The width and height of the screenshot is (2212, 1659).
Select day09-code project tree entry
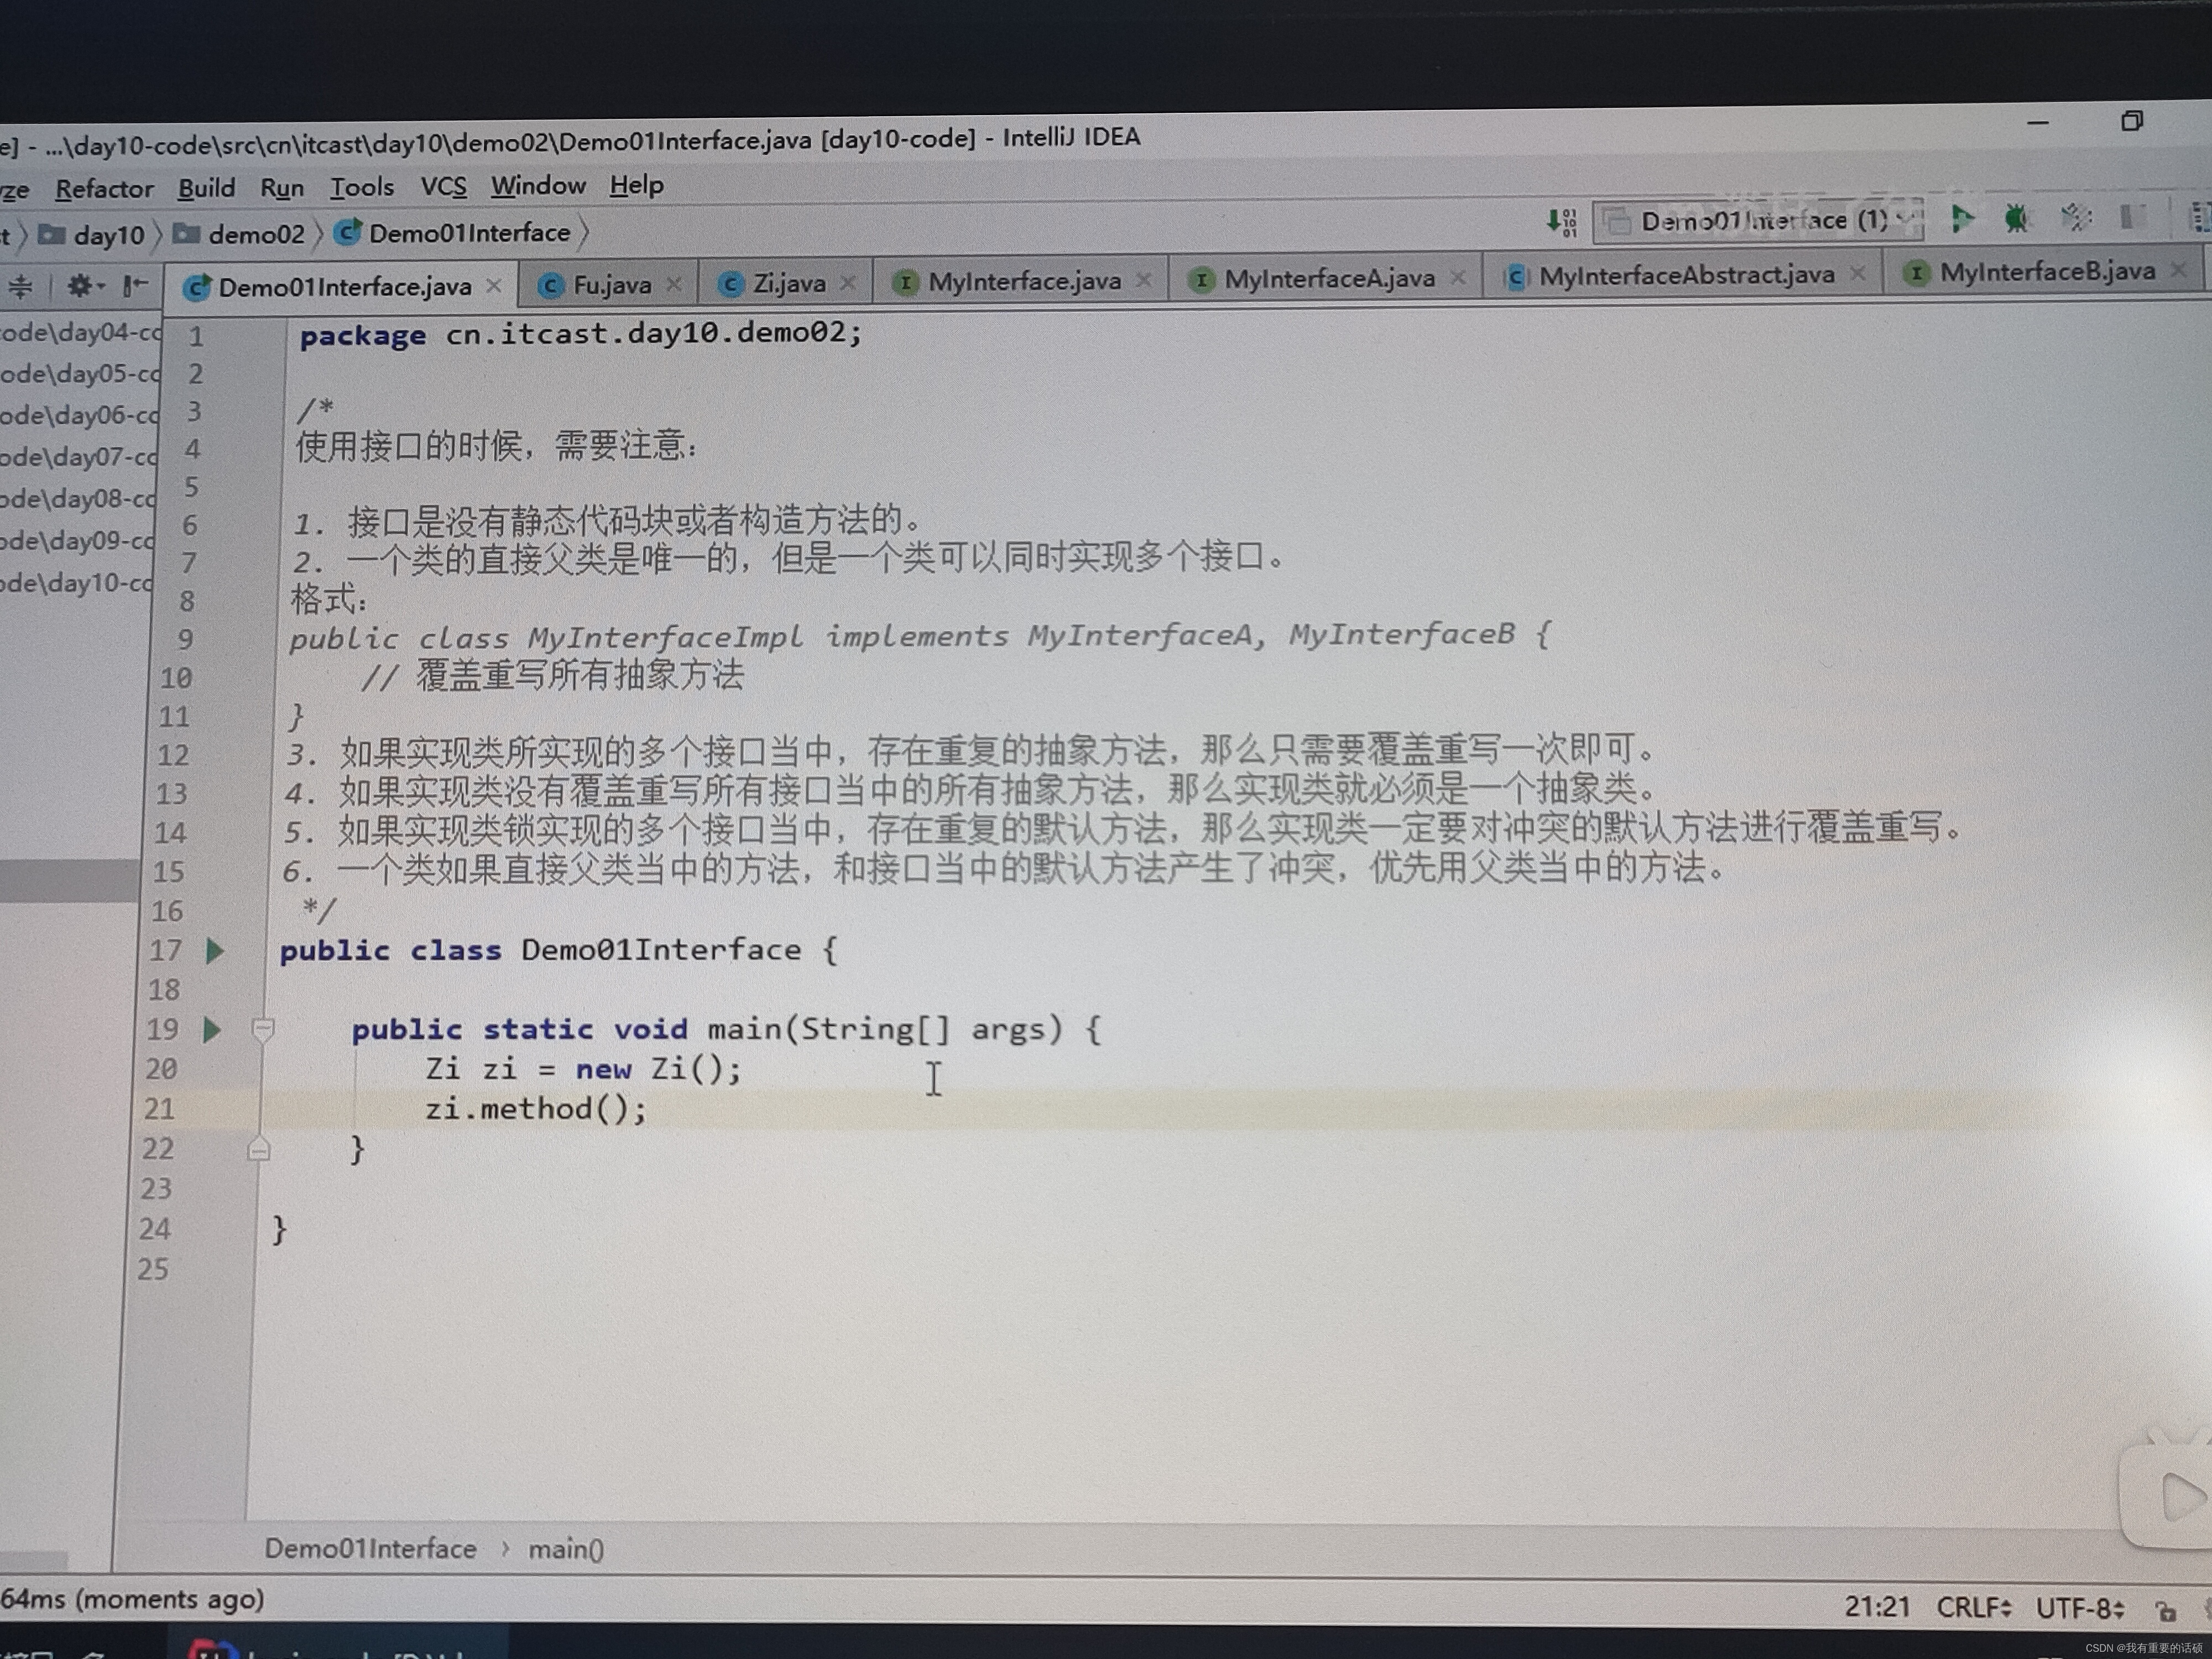(78, 540)
